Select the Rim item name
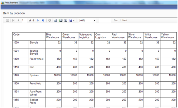 (32, 67)
